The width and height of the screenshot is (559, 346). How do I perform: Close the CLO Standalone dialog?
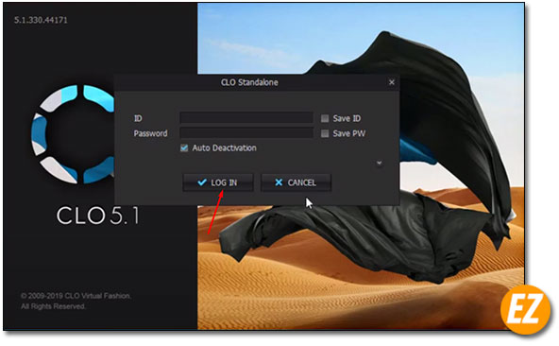[392, 82]
